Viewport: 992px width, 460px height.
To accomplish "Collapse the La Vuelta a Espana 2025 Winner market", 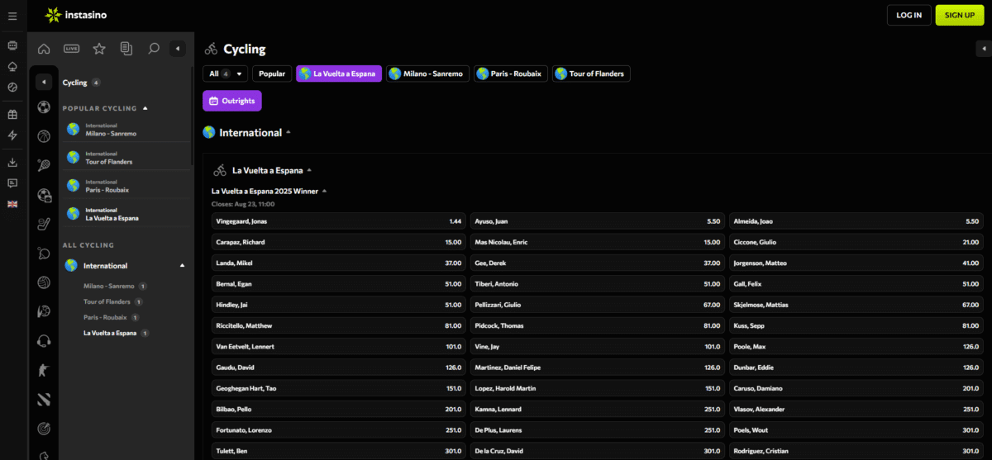I will (x=324, y=191).
